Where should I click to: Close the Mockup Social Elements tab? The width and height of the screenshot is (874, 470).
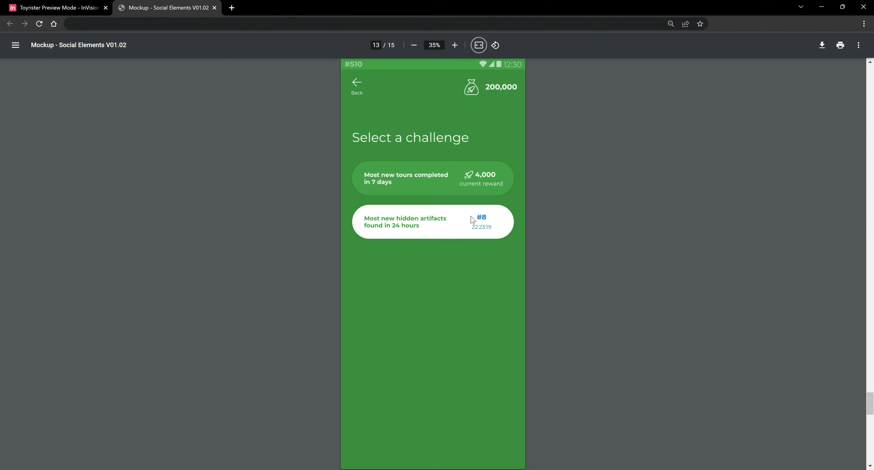tap(214, 8)
